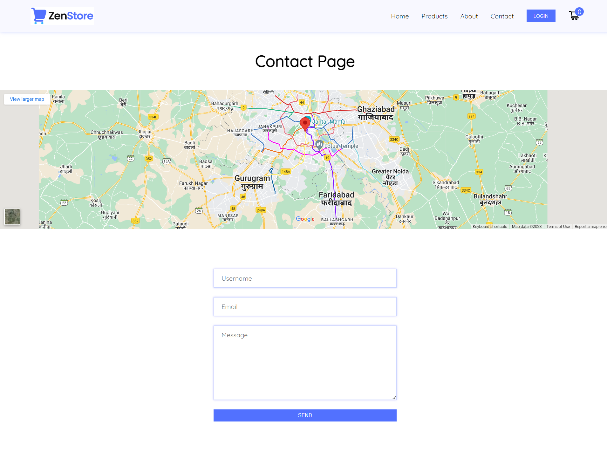Open the Products menu item

click(x=434, y=16)
